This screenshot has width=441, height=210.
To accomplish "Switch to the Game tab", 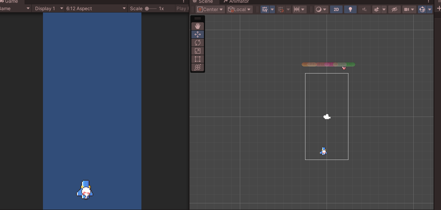I will tap(9, 2).
